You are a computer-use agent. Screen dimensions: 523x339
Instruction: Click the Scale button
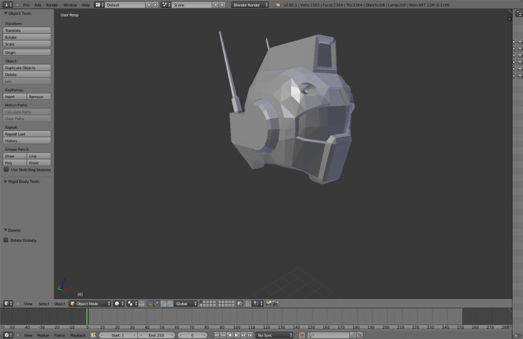click(27, 44)
